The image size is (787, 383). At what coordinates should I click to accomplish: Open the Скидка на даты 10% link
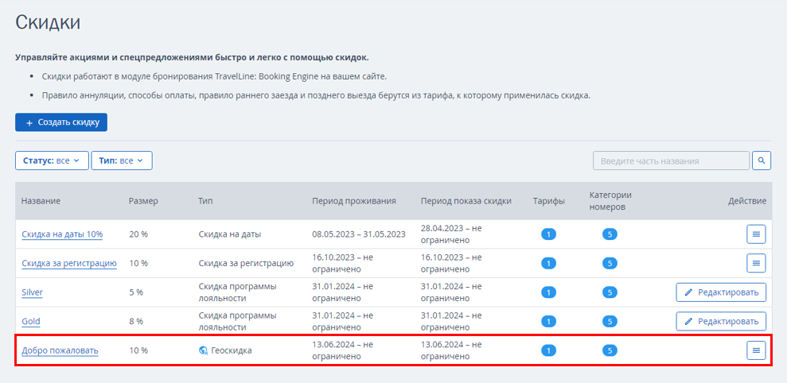tap(62, 234)
